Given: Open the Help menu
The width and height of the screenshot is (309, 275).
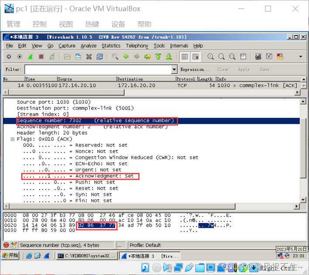Looking at the screenshot, I should coord(198,46).
